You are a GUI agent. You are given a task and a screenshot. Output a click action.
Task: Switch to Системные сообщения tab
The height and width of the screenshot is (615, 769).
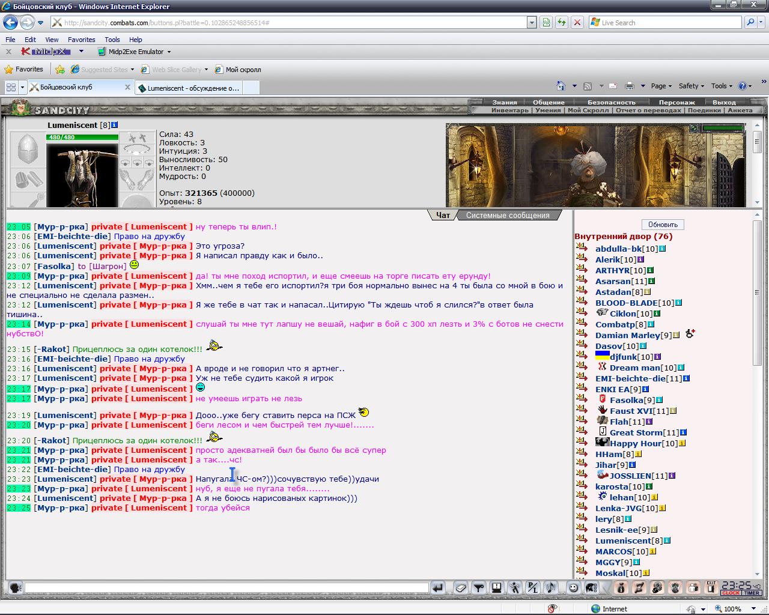(x=508, y=215)
